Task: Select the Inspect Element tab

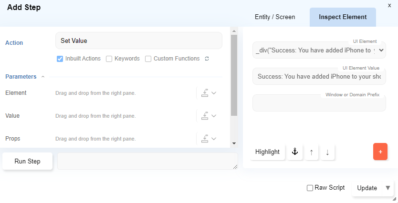Action: (343, 17)
